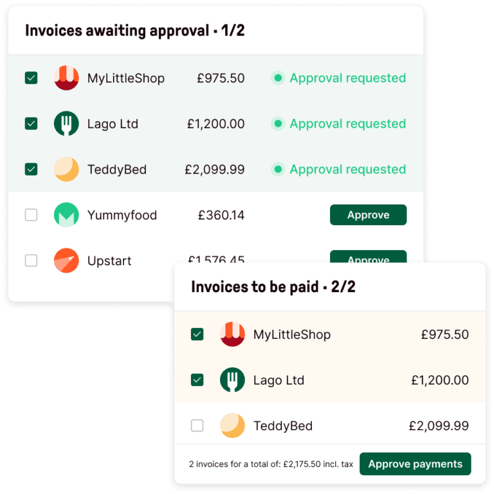The image size is (494, 494).
Task: Approve the Yummyfood invoice
Action: 369,215
